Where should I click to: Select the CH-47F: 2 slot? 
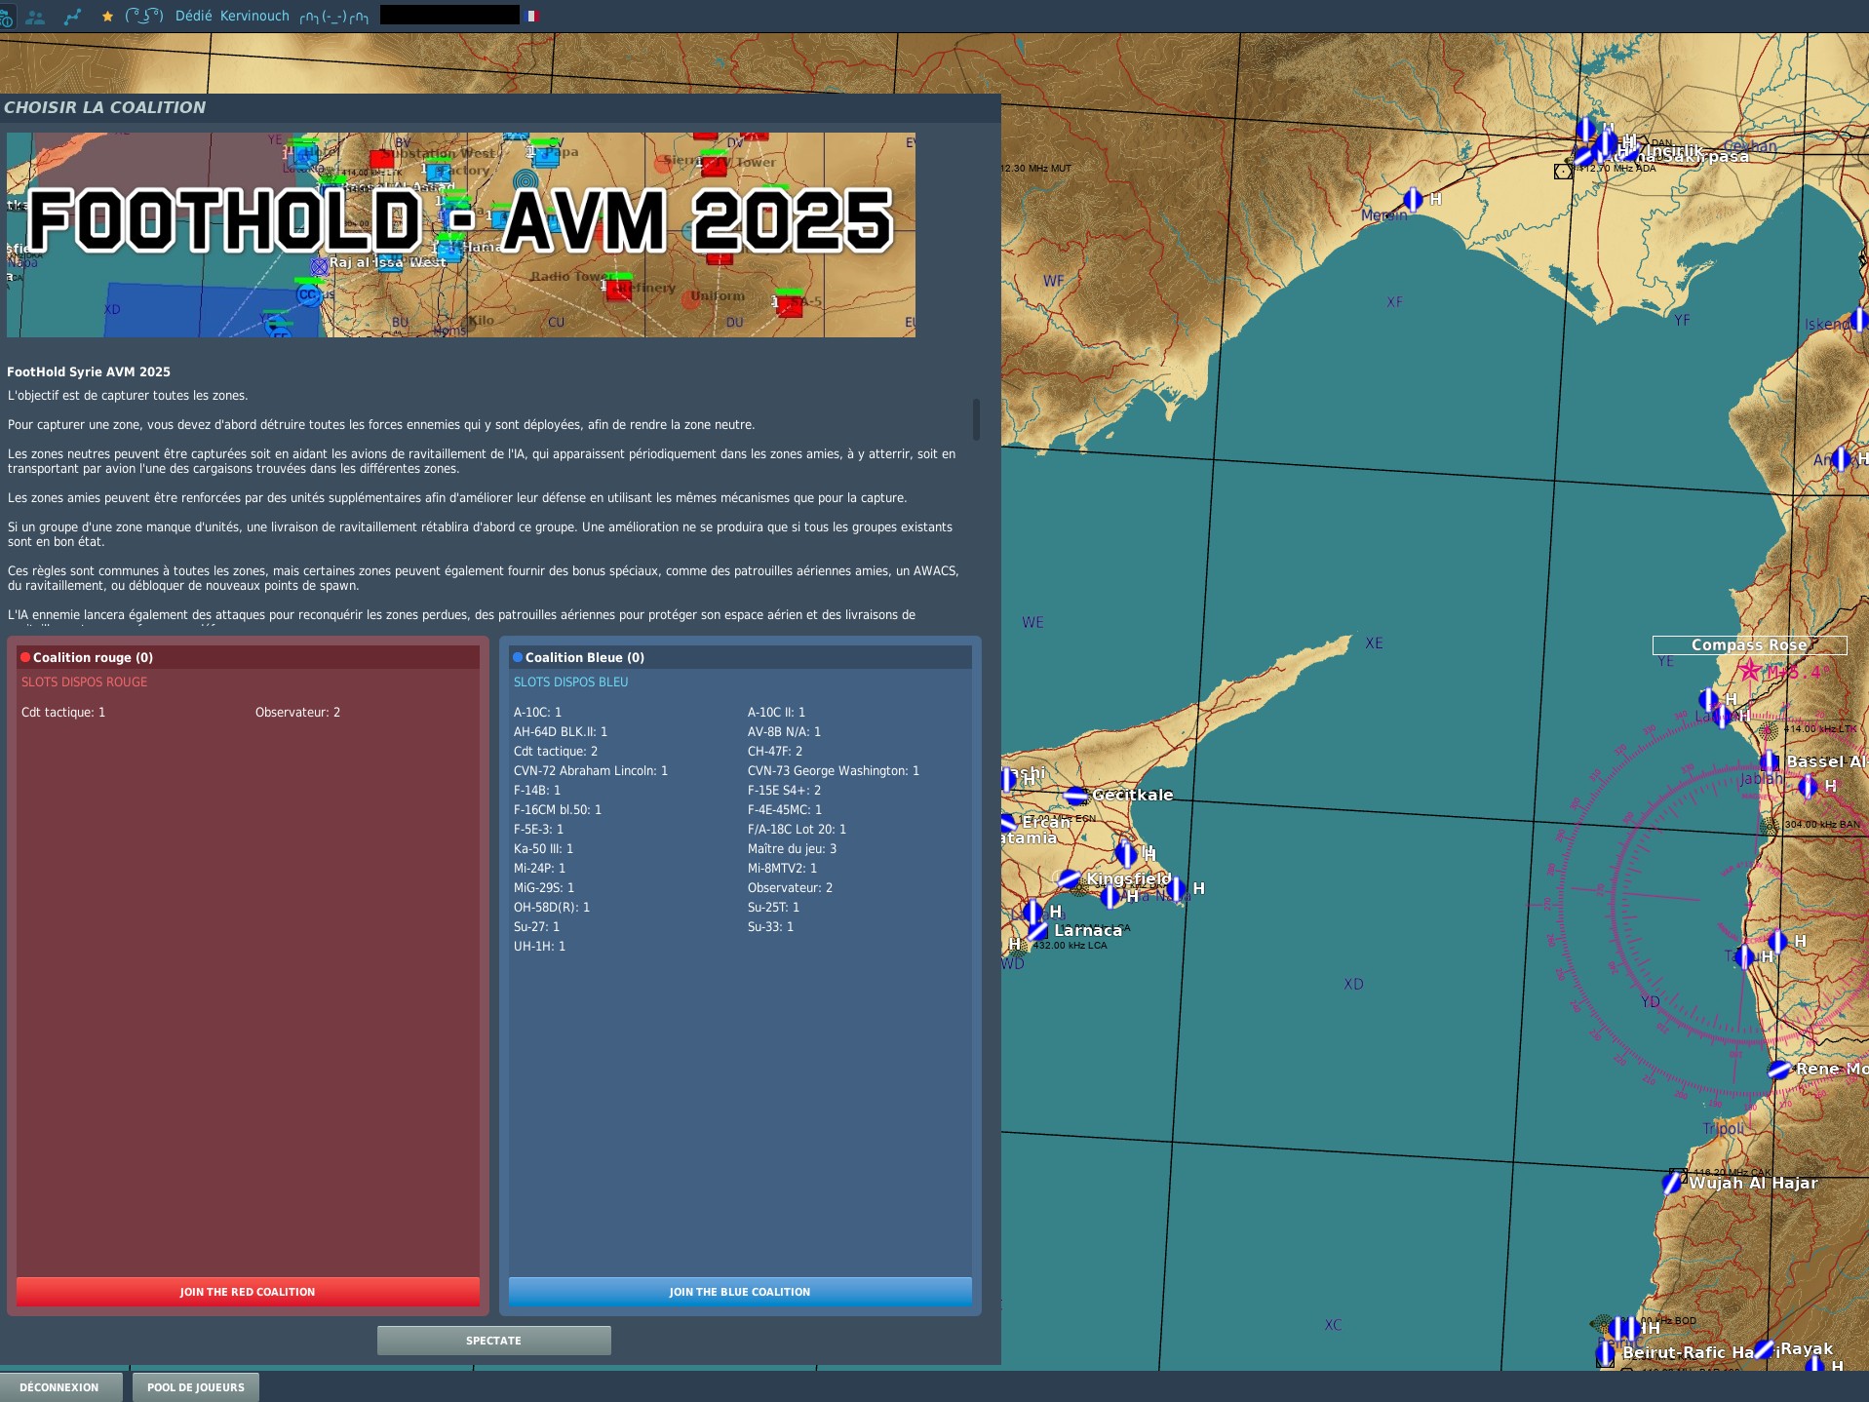[x=775, y=752]
